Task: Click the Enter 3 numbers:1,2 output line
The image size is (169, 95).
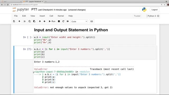Action: [47, 62]
